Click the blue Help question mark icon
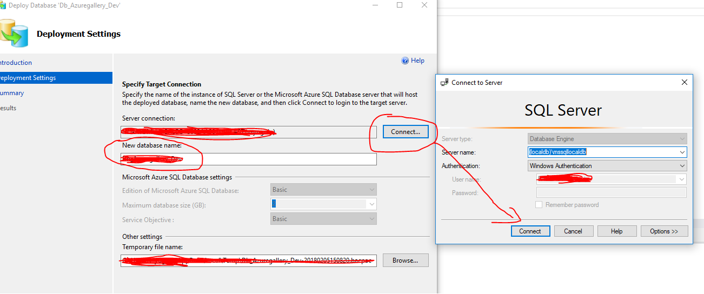The height and width of the screenshot is (294, 704). pos(405,61)
